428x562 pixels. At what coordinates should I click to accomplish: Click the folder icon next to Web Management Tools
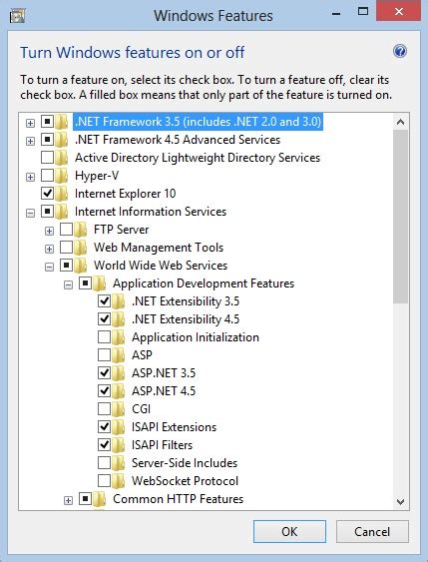(x=81, y=248)
